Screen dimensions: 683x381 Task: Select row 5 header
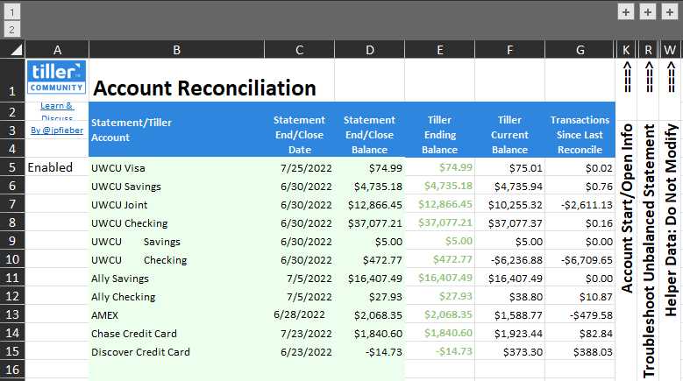[x=12, y=167]
